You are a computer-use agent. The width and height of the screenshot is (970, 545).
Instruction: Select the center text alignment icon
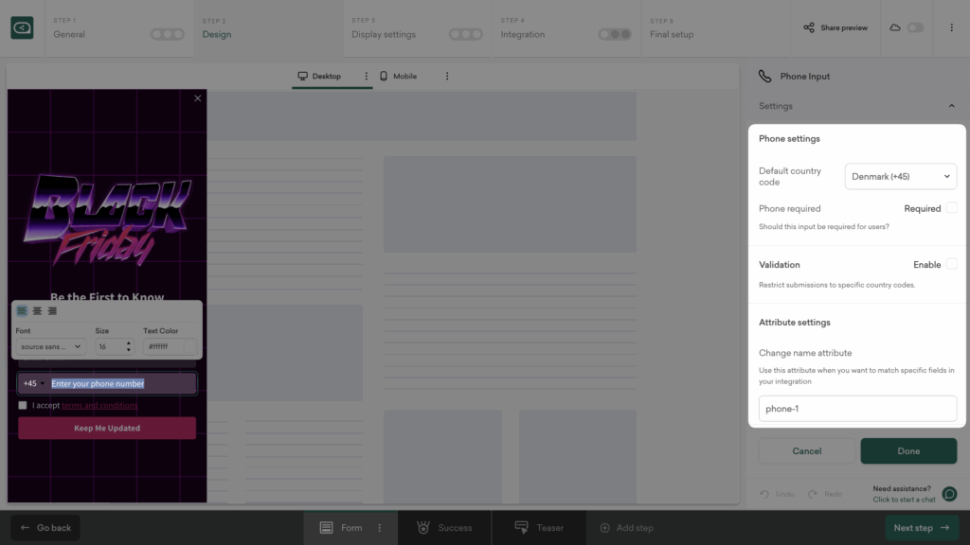[37, 310]
